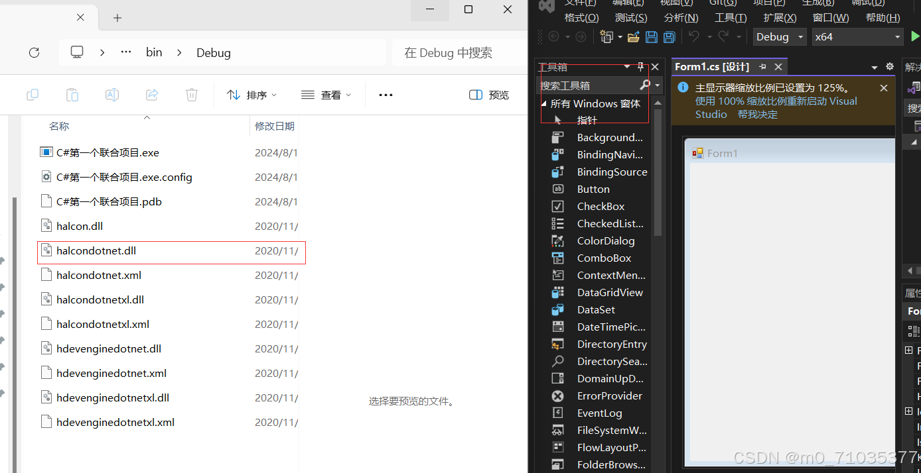
Task: Open the 分析(N) menu in Visual Studio
Action: (x=681, y=18)
